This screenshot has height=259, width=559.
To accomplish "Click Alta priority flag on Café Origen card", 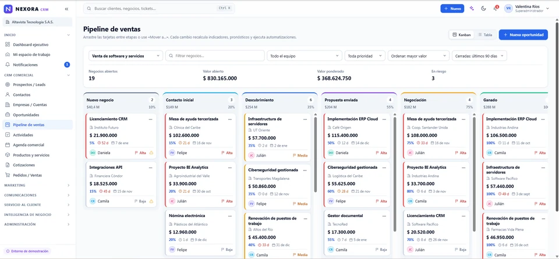I will 381,152.
